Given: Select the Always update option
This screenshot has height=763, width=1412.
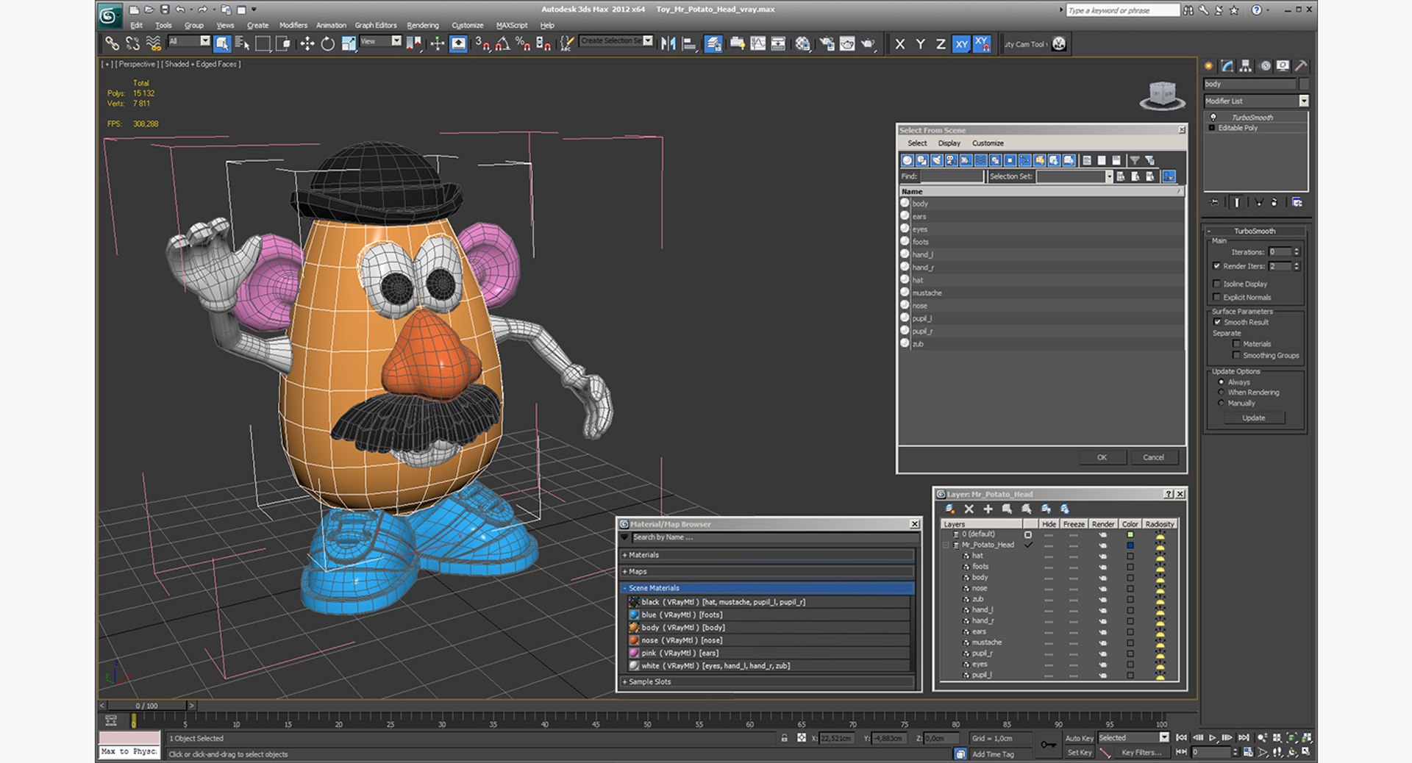Looking at the screenshot, I should (x=1222, y=382).
